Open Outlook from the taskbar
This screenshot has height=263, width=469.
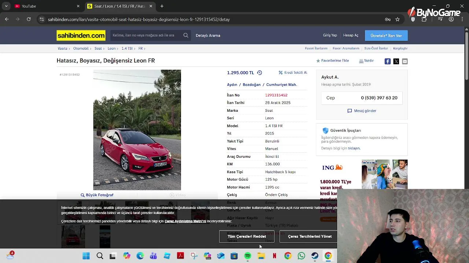(x=221, y=256)
